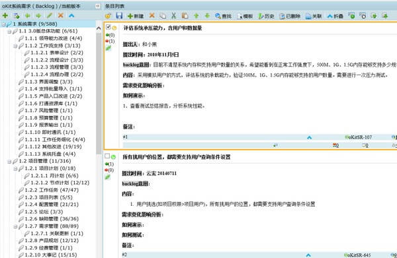Click the green right arrow in tree toolbar
Viewport: 397px width, 258px height.
(x=38, y=16)
